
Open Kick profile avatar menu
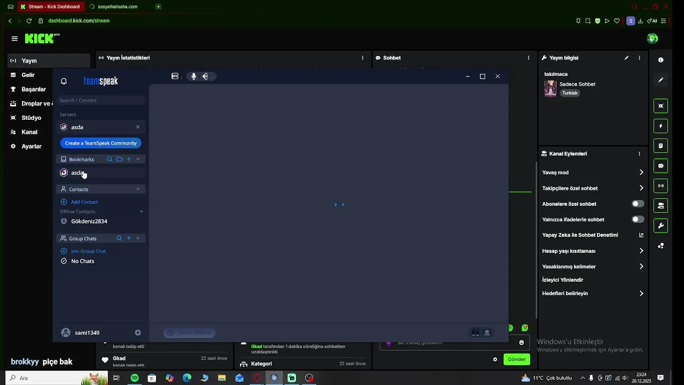click(652, 38)
